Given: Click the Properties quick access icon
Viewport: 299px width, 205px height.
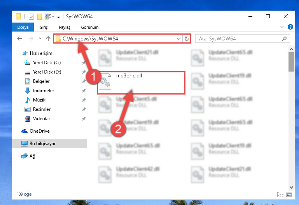Looking at the screenshot, I should pos(31,17).
